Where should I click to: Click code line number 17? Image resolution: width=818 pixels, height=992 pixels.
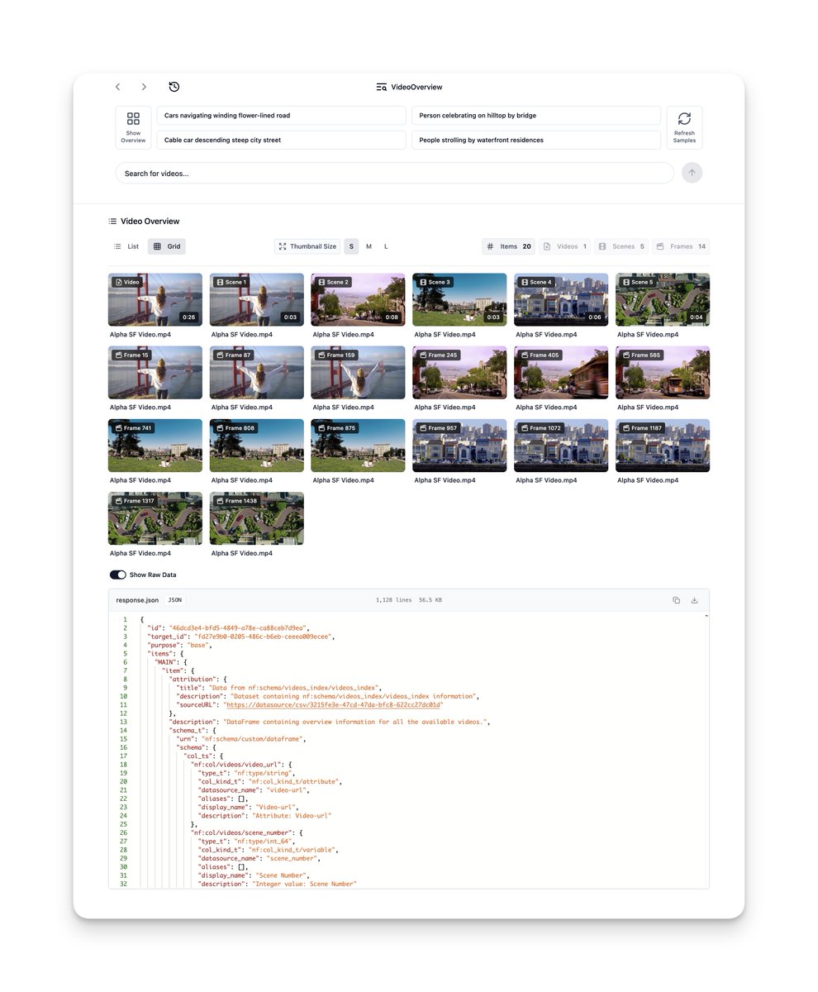(x=124, y=756)
